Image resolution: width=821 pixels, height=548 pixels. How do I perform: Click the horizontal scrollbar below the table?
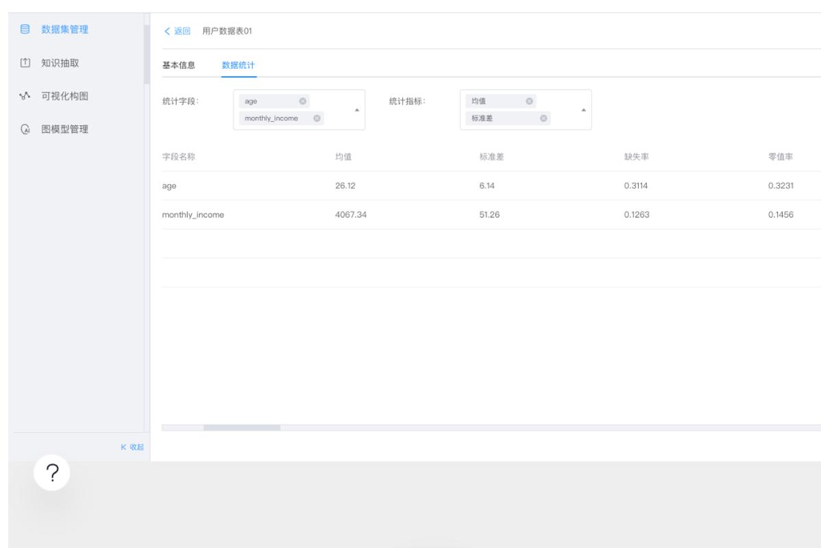243,427
